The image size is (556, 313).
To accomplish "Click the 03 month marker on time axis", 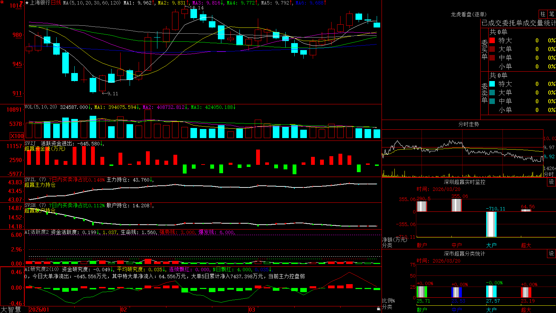I will pyautogui.click(x=252, y=310).
